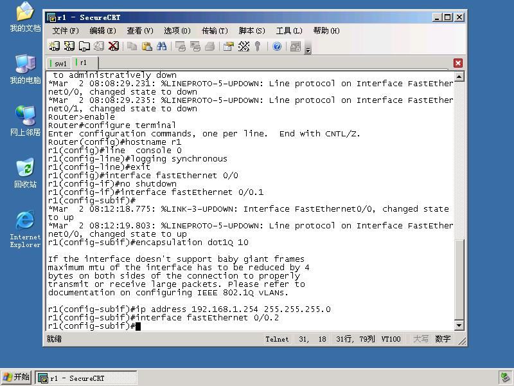
Task: Click the '数字' Num Lock status indicator
Action: point(443,339)
